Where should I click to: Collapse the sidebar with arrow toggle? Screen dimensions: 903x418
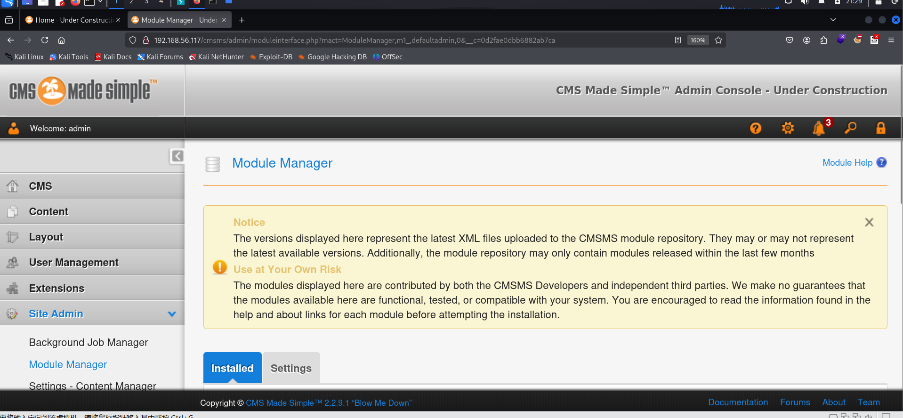point(177,156)
